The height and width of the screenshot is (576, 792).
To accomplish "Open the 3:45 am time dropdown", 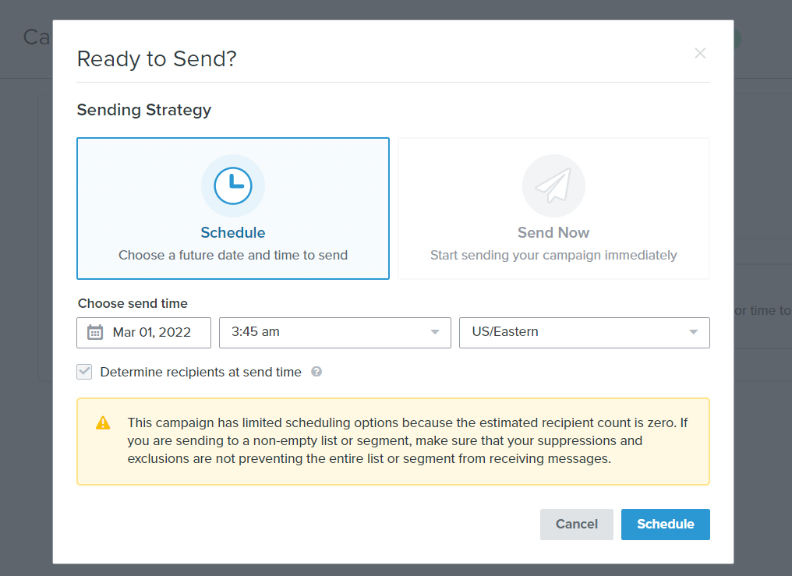I will (335, 333).
